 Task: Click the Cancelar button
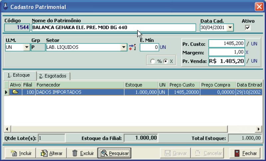click(x=207, y=153)
